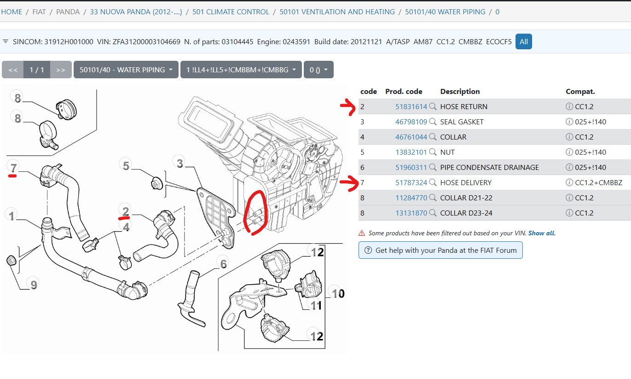The width and height of the screenshot is (631, 379).
Task: Click info icon in COLLAR 46761044 row
Action: click(x=570, y=137)
